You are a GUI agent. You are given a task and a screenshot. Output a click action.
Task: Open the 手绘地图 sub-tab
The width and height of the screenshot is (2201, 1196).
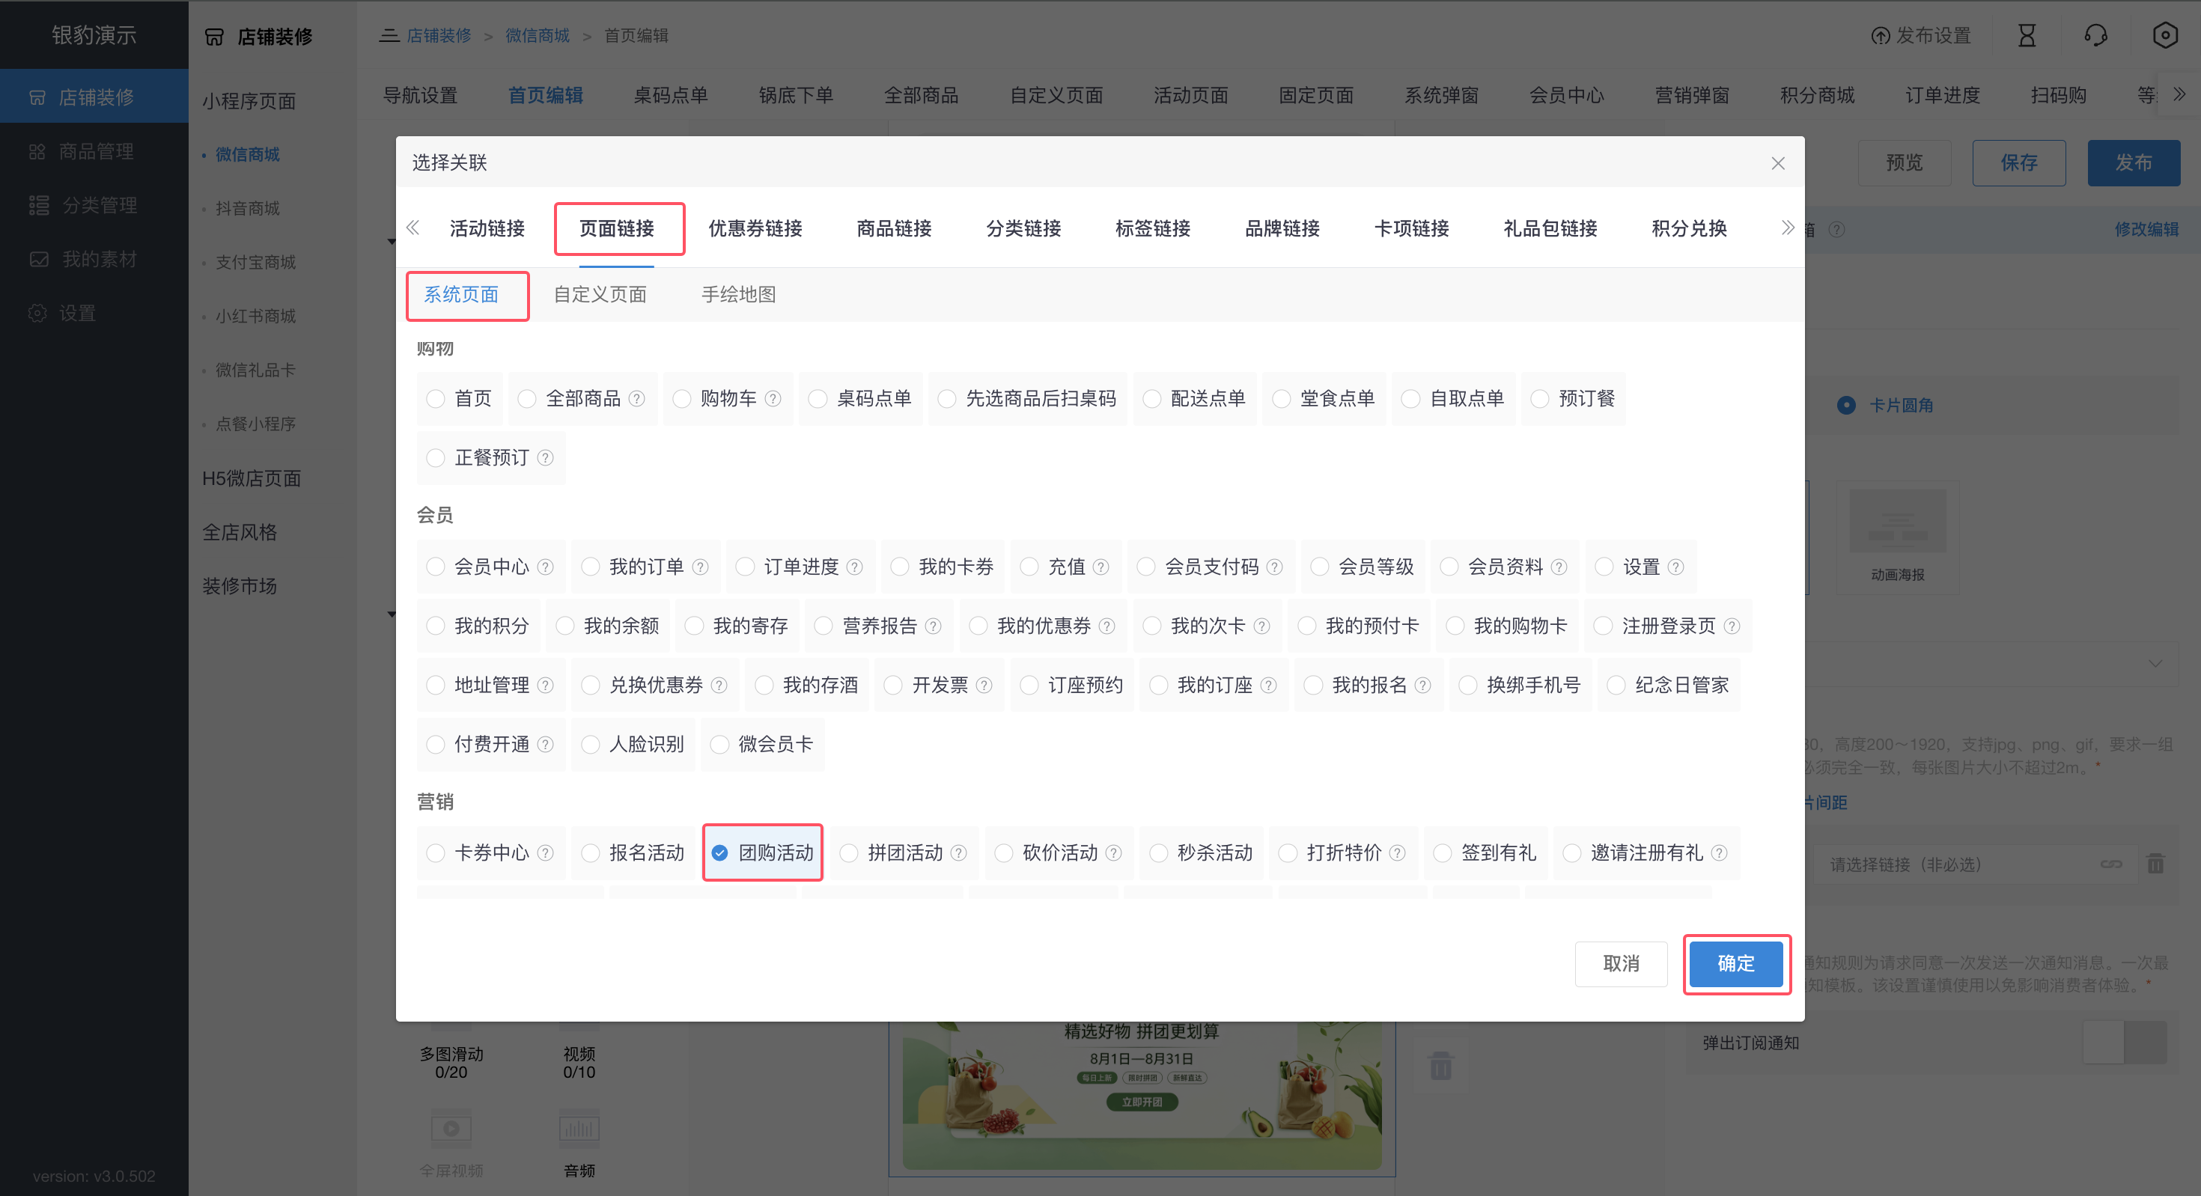738,295
